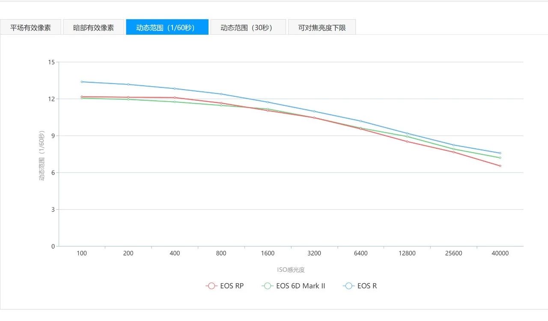Switch to the 平场有效像素 tab

(31, 27)
